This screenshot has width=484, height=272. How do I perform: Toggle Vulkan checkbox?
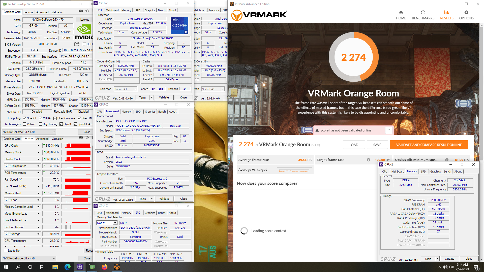[24, 124]
